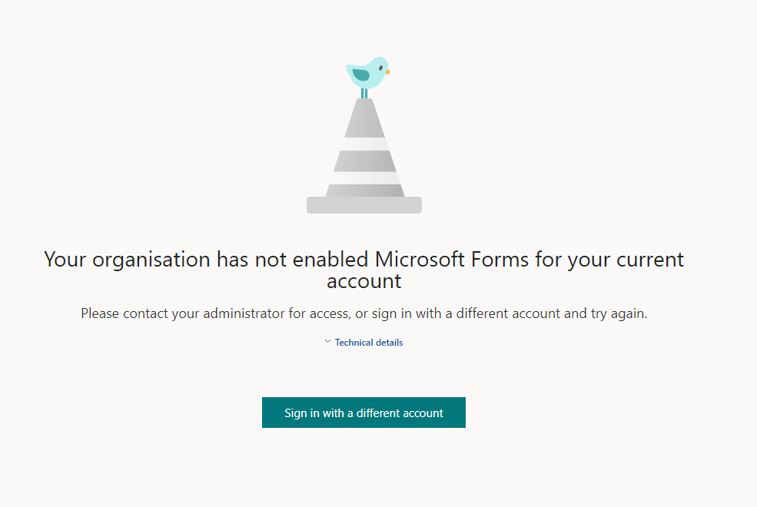Click the lower white stripe on cone

(x=364, y=178)
